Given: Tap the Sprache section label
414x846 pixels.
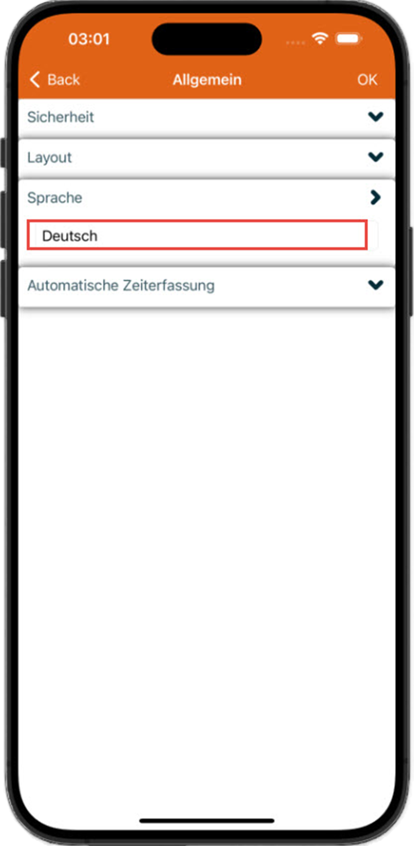Looking at the screenshot, I should click(x=54, y=198).
